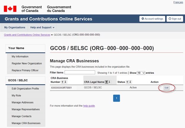This screenshot has height=128, width=185.
Task: Click the Government of Canada flag logo
Action: [10, 9]
